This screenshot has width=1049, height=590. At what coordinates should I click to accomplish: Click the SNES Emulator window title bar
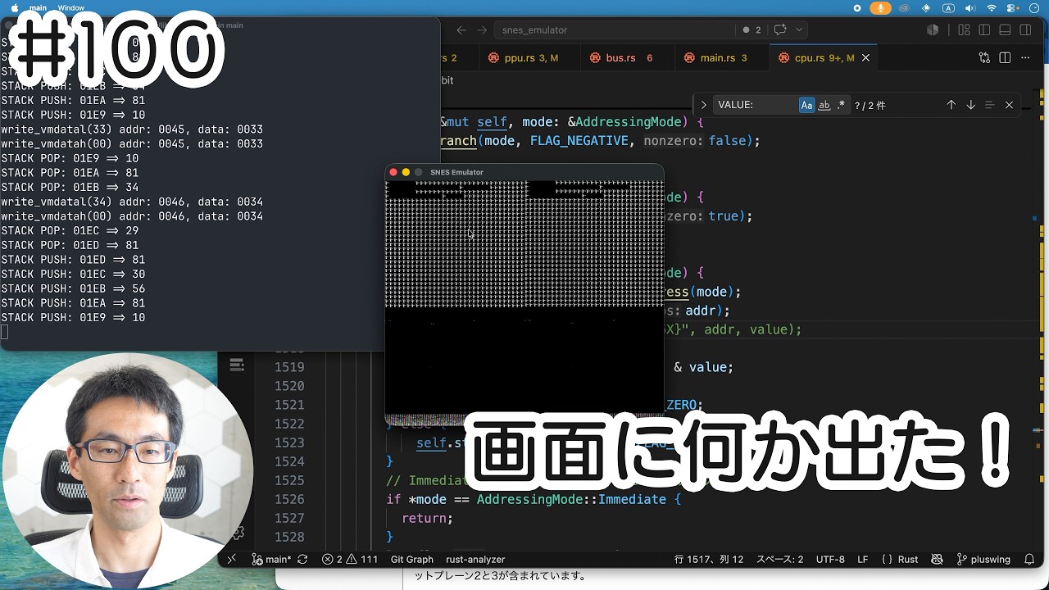(524, 172)
